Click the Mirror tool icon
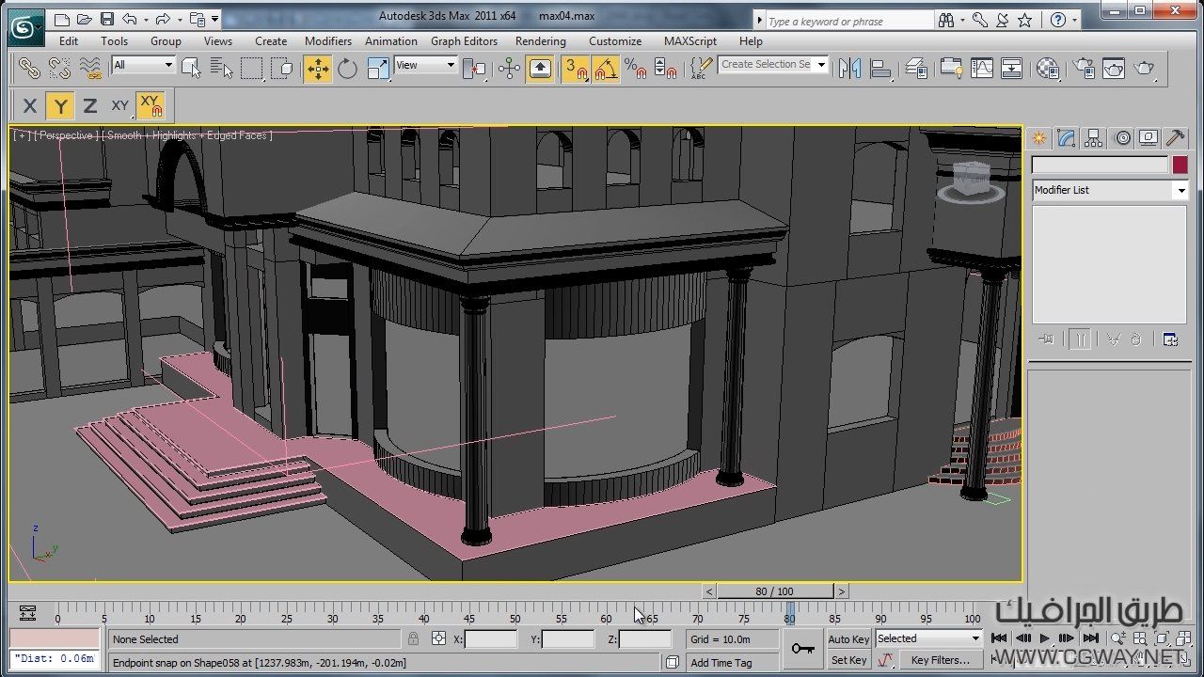 coord(850,69)
